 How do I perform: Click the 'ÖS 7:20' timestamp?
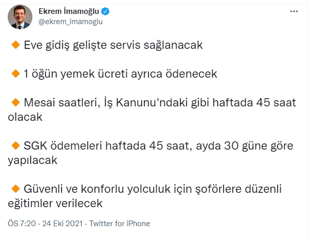tap(22, 224)
